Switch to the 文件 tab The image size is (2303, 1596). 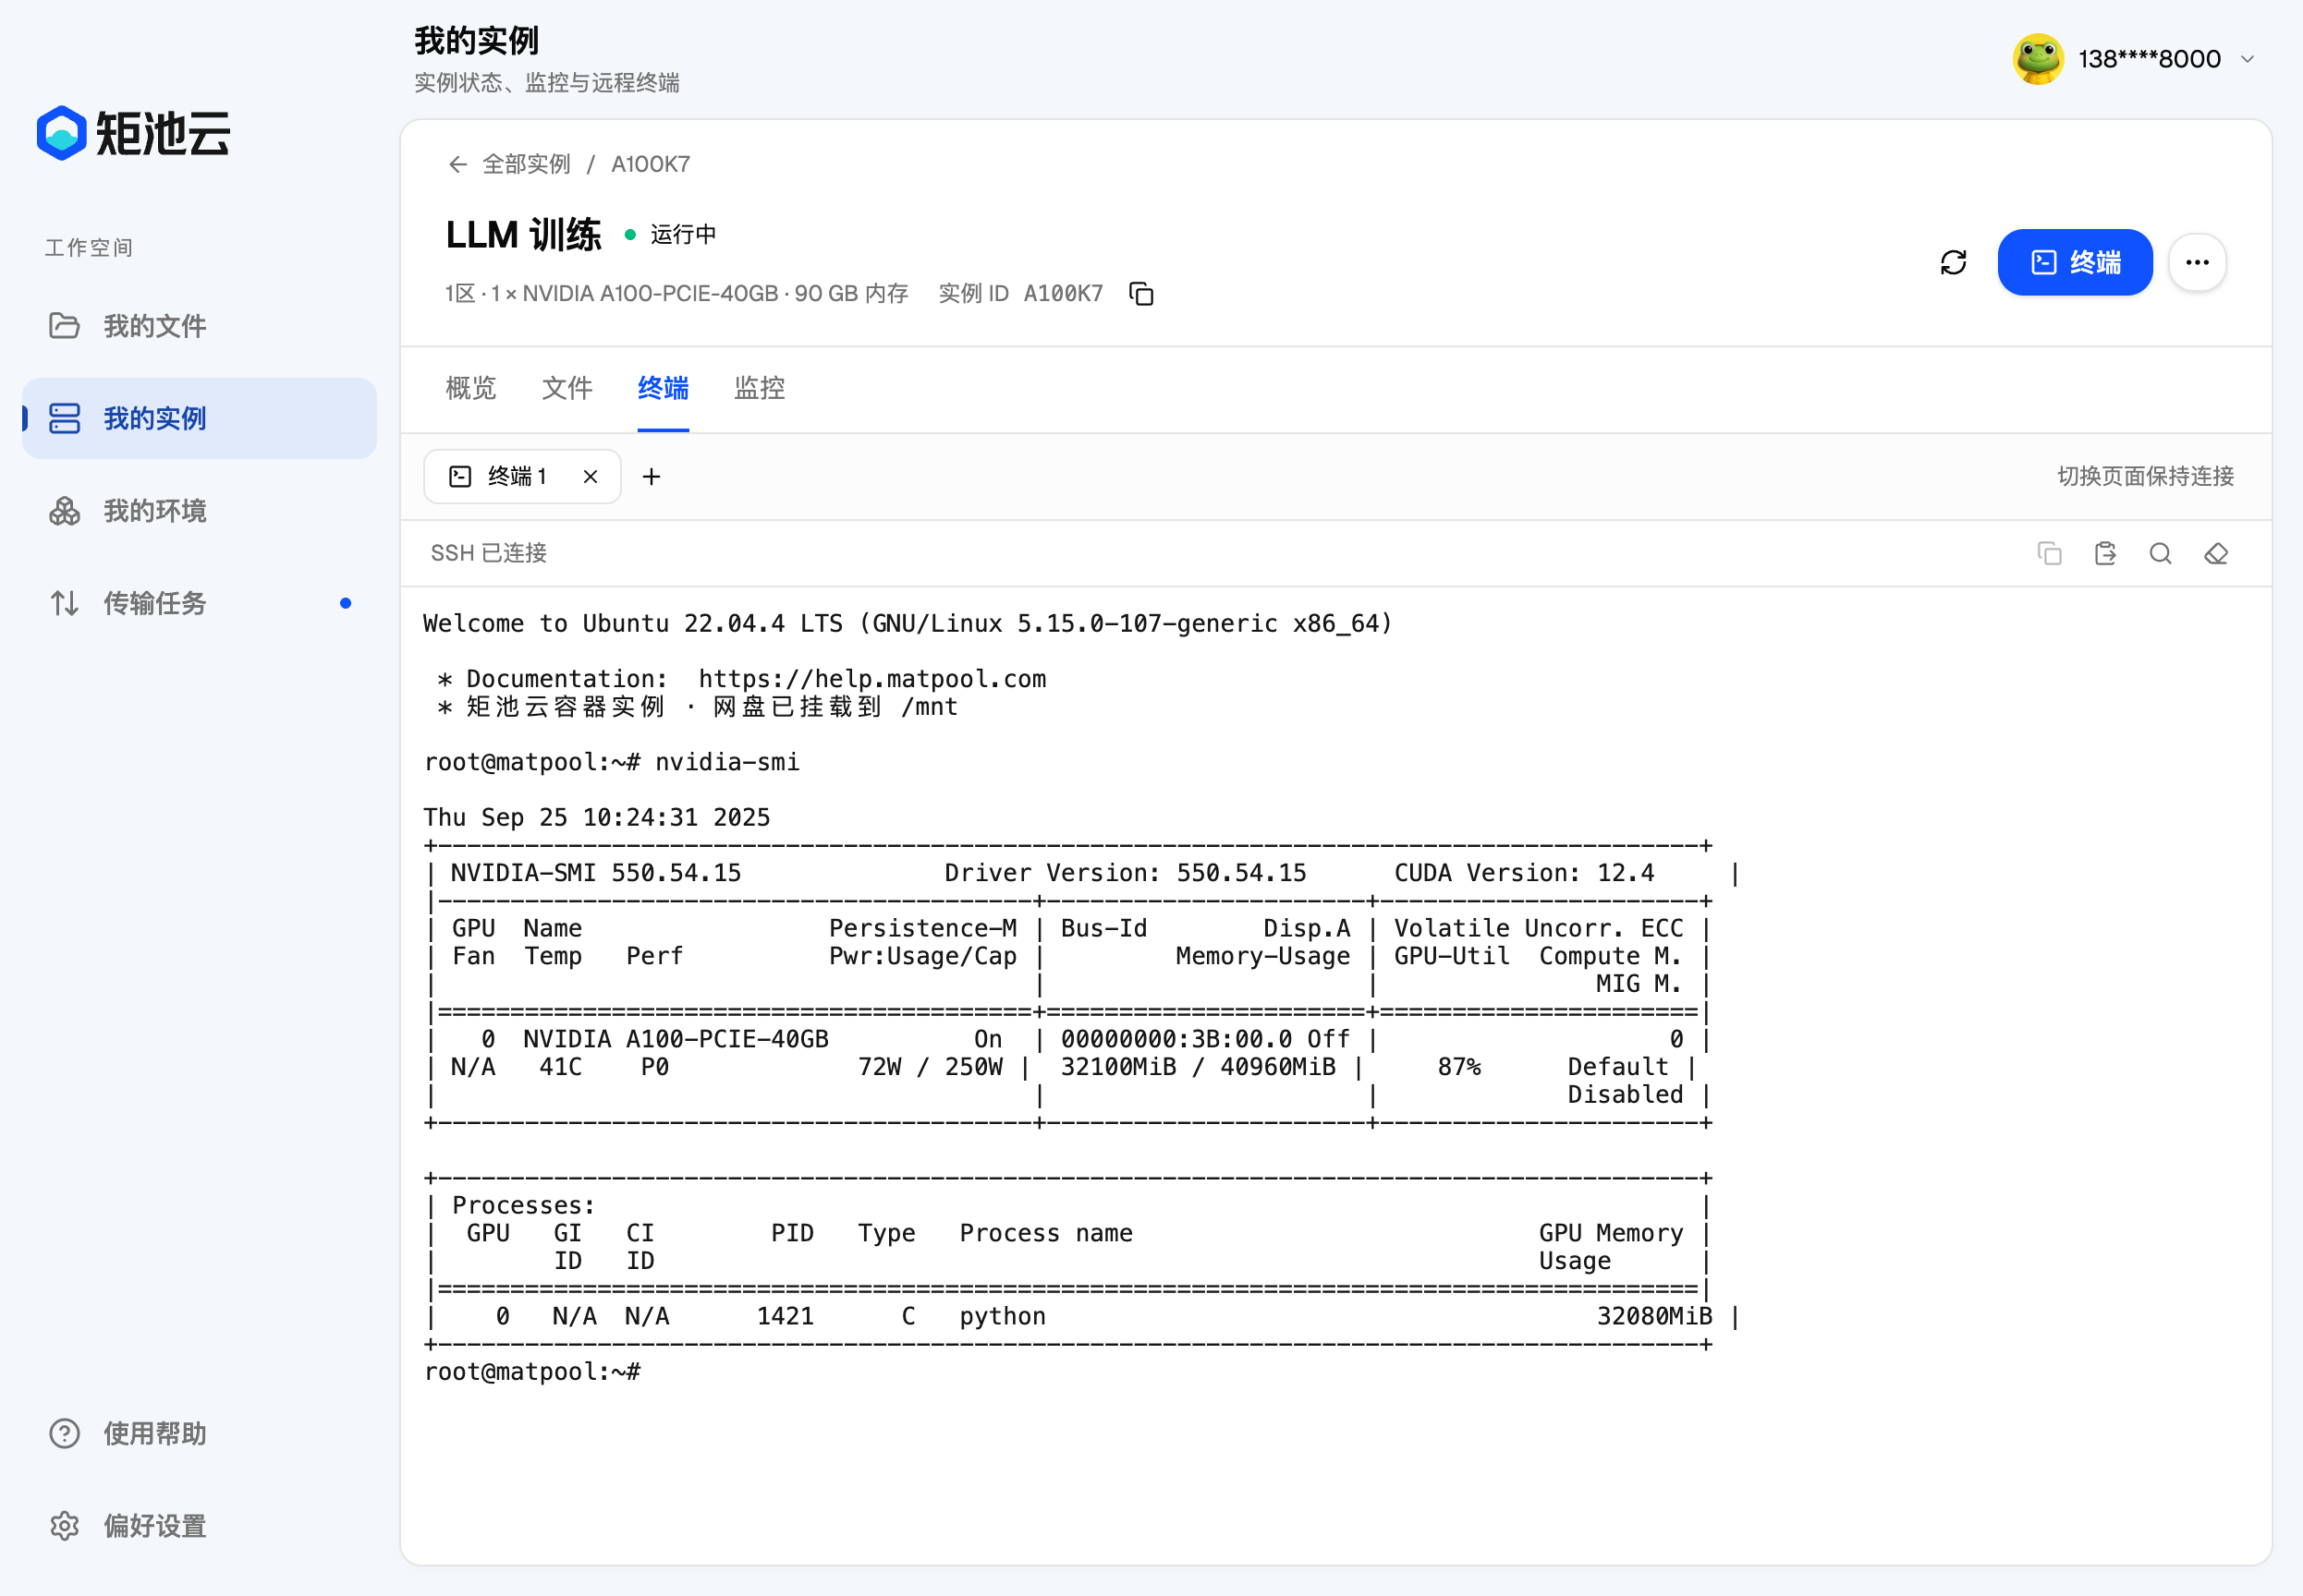567,388
